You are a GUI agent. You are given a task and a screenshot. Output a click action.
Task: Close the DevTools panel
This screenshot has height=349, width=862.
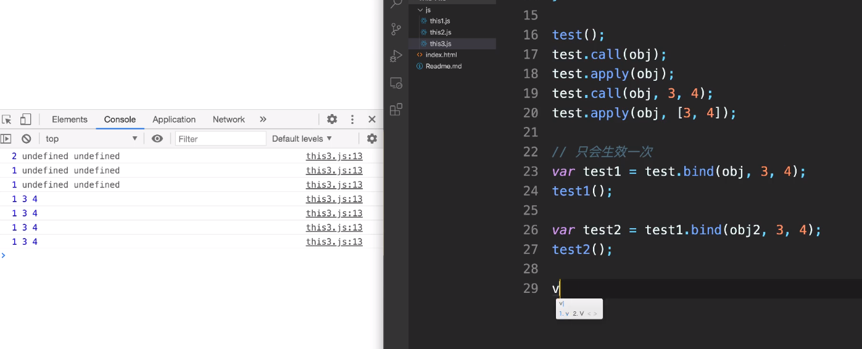[x=372, y=120]
